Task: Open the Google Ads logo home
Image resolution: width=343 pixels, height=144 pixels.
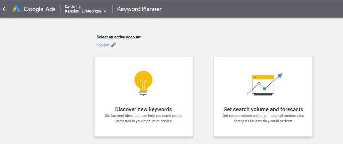Action: point(16,9)
